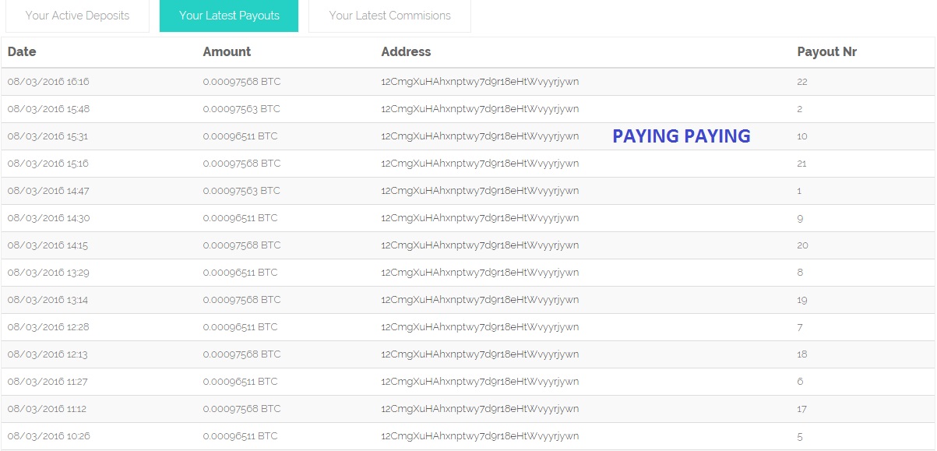Select date 08/03/2016 14:30
Image resolution: width=937 pixels, height=451 pixels.
pos(48,218)
